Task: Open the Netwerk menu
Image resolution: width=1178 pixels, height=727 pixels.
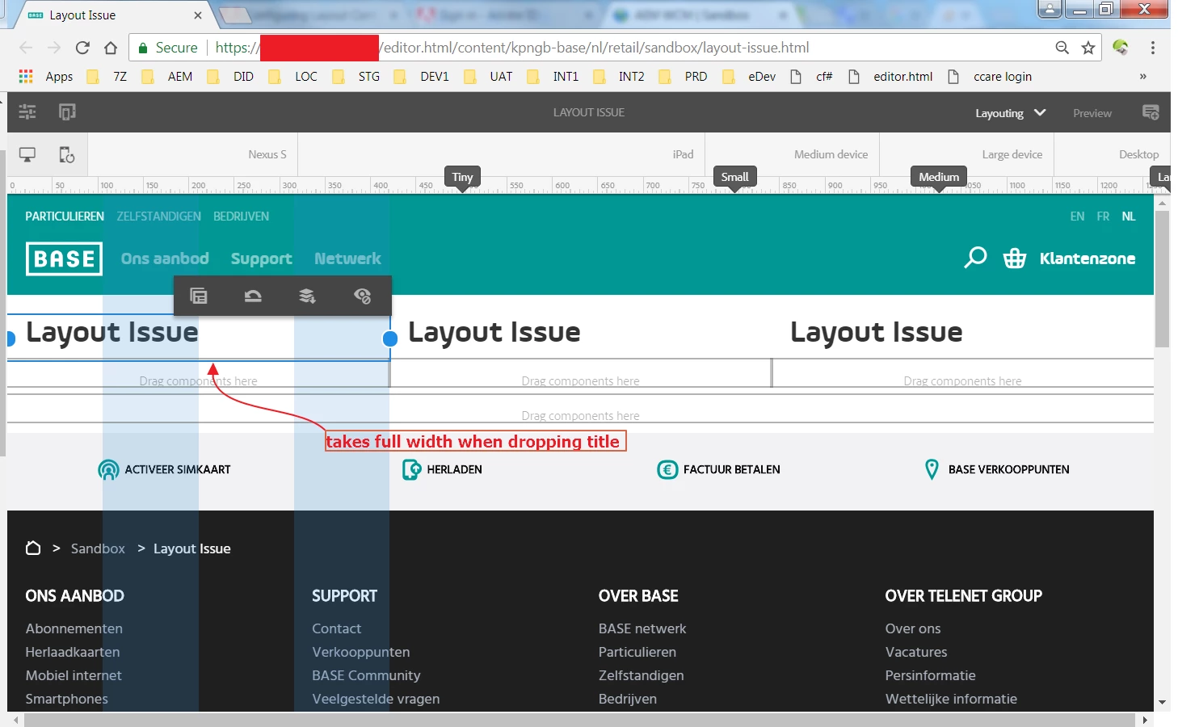Action: click(347, 258)
